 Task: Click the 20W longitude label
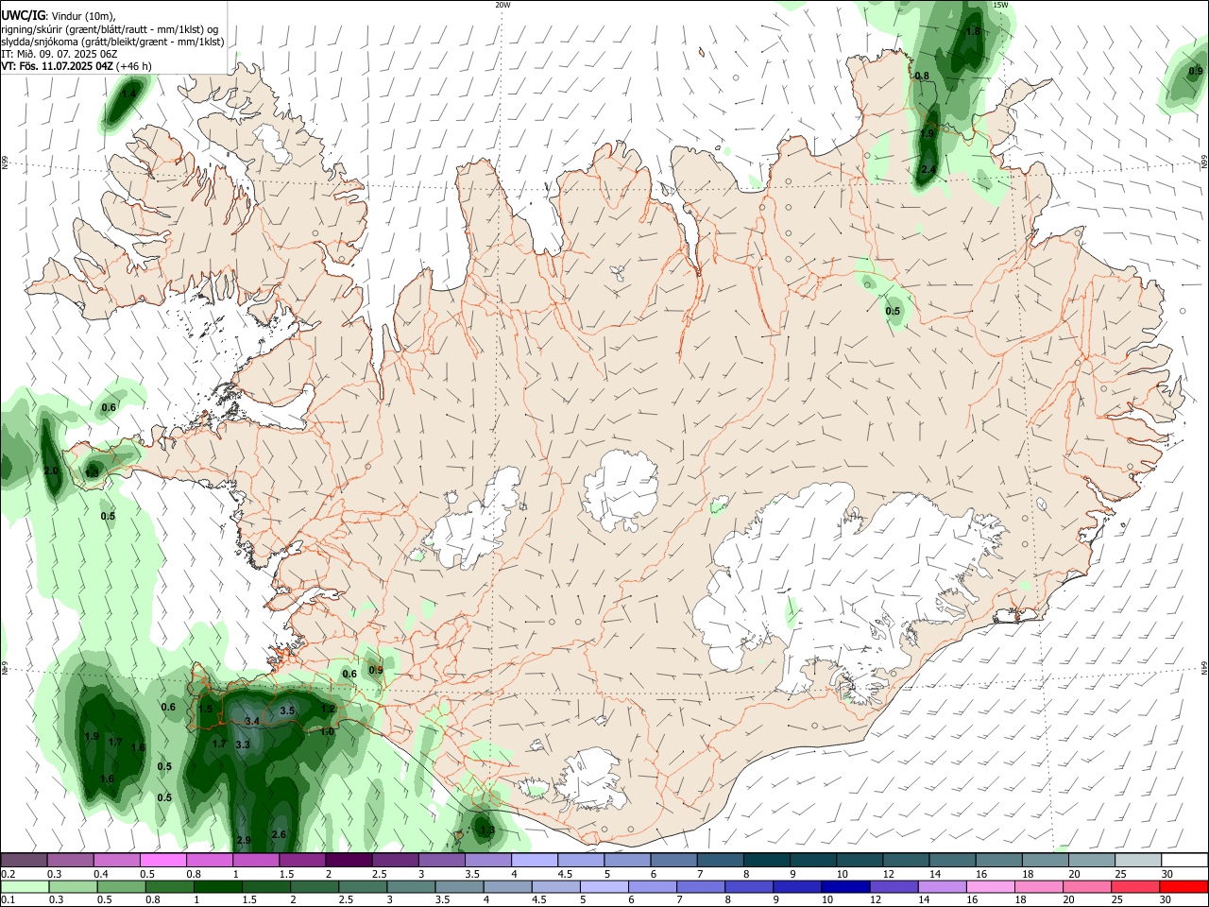502,5
